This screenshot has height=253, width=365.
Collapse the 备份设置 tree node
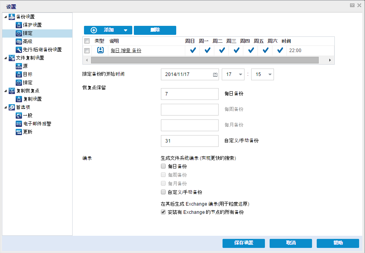point(5,17)
